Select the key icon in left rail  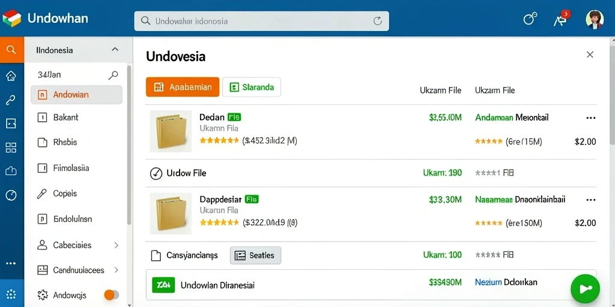[11, 100]
